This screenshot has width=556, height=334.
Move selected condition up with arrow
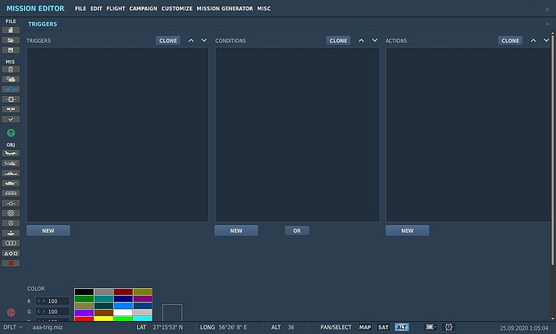tap(361, 40)
